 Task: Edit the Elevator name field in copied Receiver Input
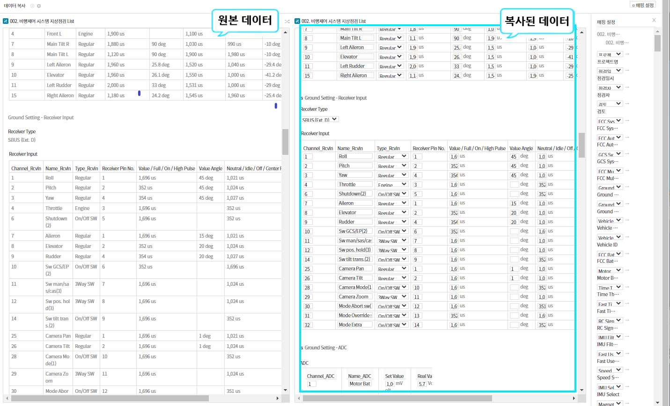355,213
